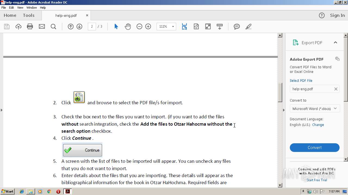Select the help-eng.pdf document tab
Image resolution: width=348 pixels, height=195 pixels.
point(66,15)
